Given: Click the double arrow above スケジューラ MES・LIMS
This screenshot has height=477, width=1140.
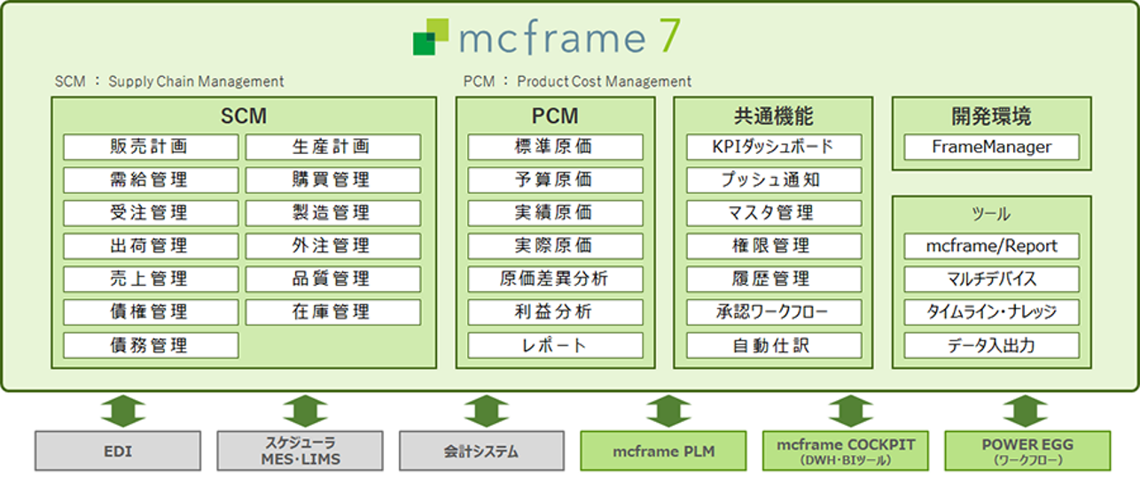Looking at the screenshot, I should (x=305, y=411).
